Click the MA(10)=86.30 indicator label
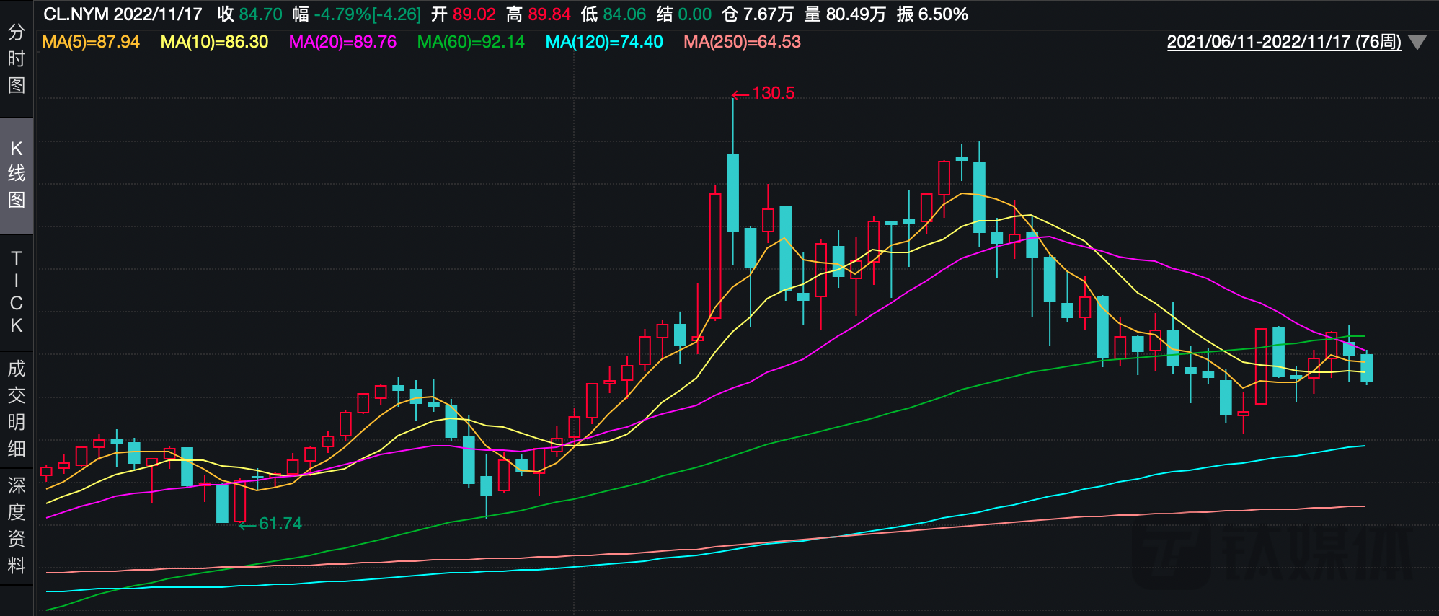The height and width of the screenshot is (616, 1439). click(214, 42)
